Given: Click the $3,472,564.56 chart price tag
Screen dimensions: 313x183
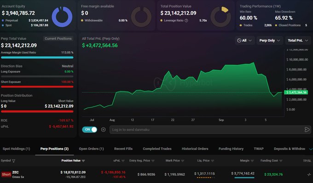Looking at the screenshot, I should click(296, 92).
